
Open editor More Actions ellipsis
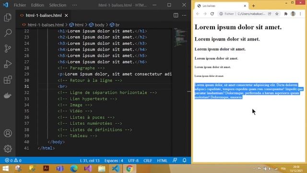pos(184,15)
